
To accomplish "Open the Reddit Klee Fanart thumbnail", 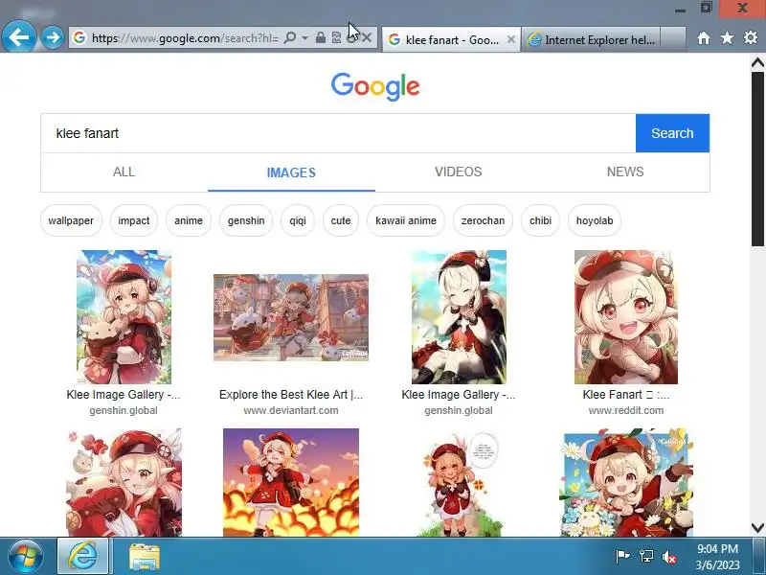I will pos(626,317).
